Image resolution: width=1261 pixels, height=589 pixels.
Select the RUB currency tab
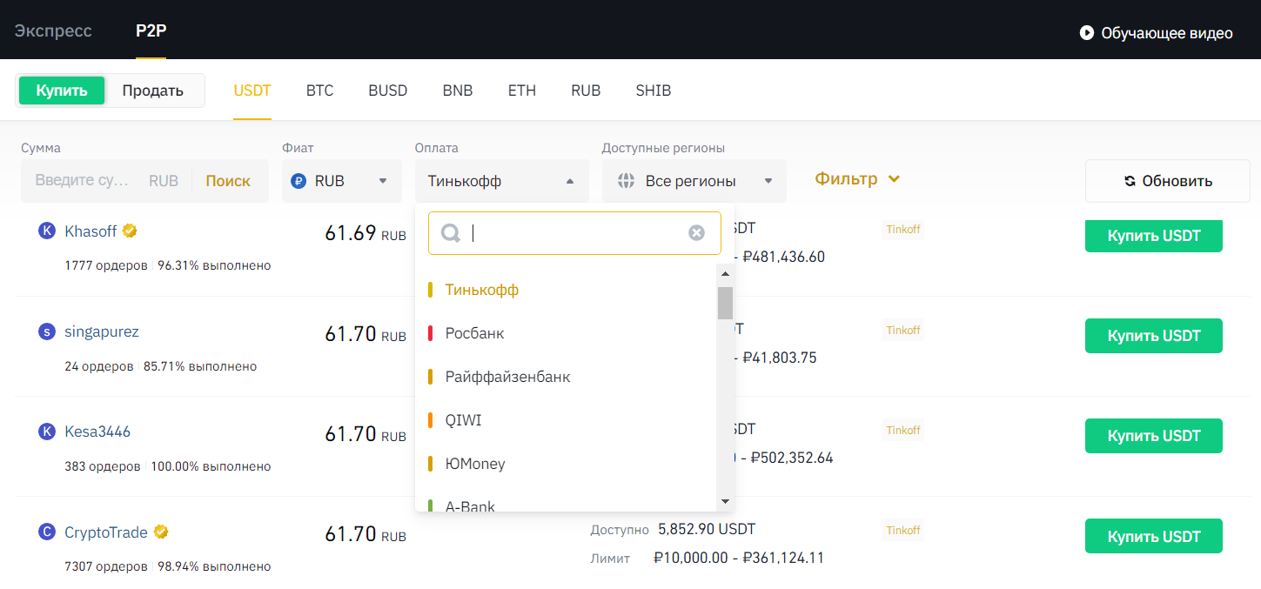pos(586,90)
